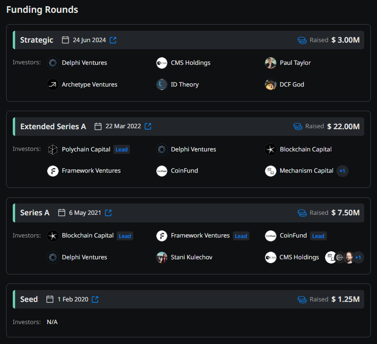This screenshot has height=344, width=377.
Task: Click Delphi Ventures logo in Strategic round
Action: 53,63
